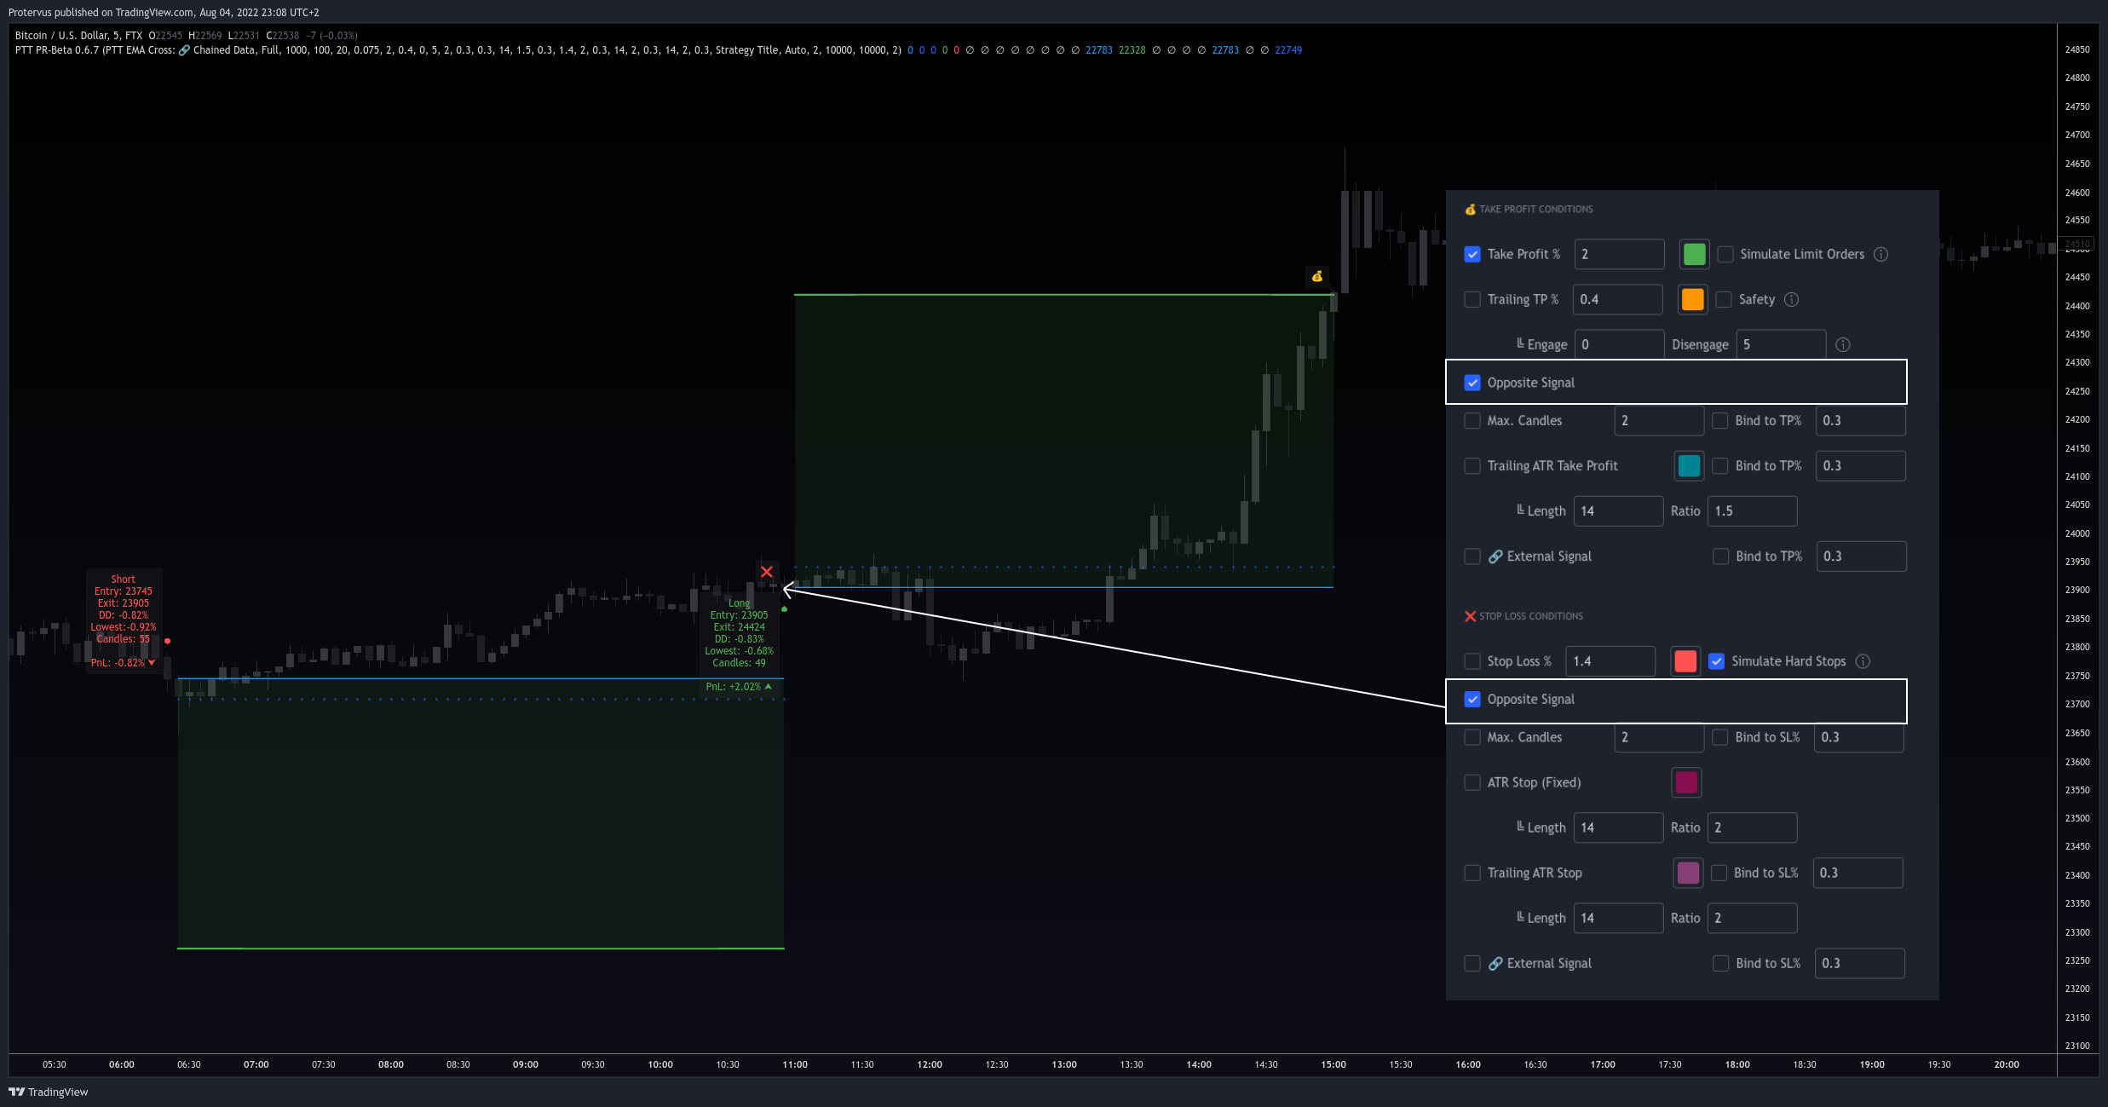Click the Trailing ATR Stop Ratio field
The image size is (2108, 1107).
(x=1753, y=918)
